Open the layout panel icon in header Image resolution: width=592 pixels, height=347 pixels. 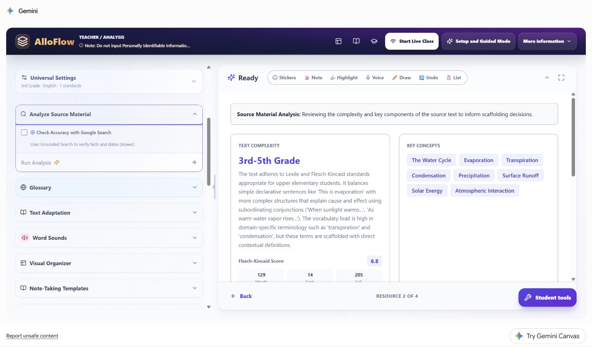[338, 41]
